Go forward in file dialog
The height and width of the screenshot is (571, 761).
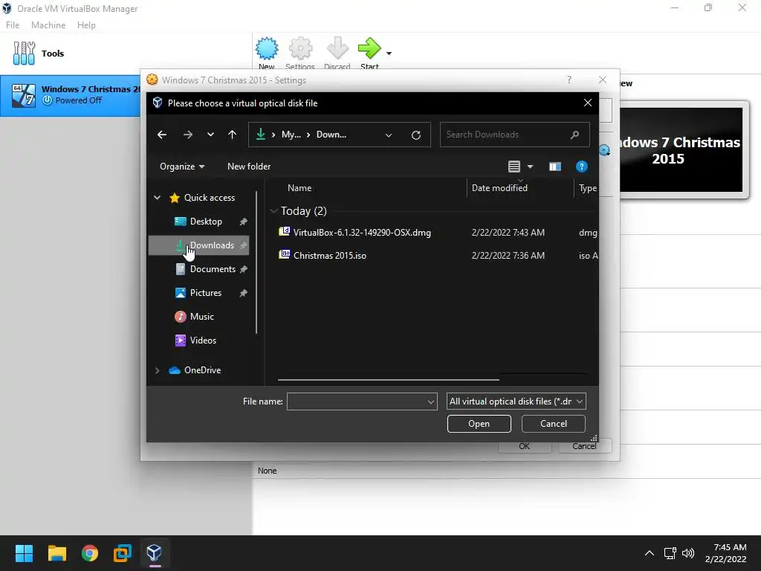tap(188, 135)
